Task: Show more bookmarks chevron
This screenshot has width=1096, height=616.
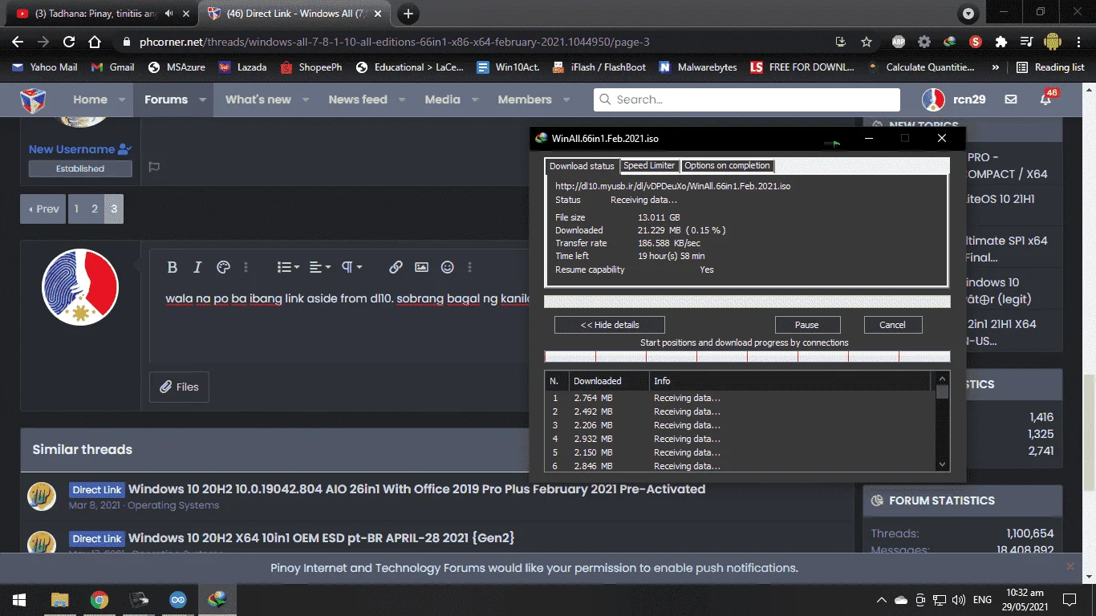Action: 996,67
